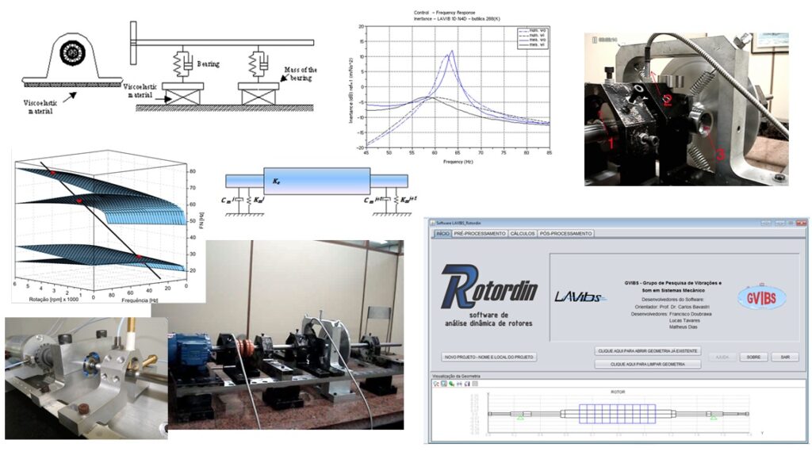Image resolution: width=812 pixels, height=455 pixels.
Task: Select the blue highlighted geometry toolbar icon
Action: (444, 384)
